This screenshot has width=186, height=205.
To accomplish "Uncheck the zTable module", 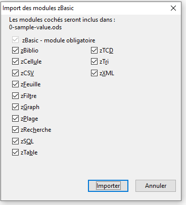I will 15,152.
